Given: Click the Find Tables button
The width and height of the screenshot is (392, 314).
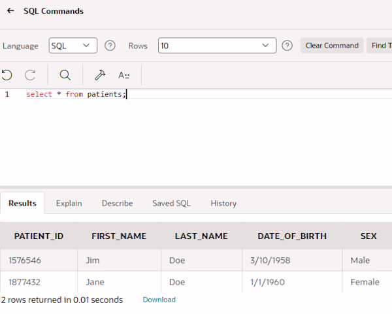Looking at the screenshot, I should click(380, 46).
